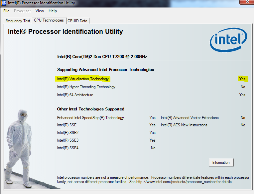Click the application icon in the title bar
Viewport: 254px width, 194px height.
[x=4, y=3]
